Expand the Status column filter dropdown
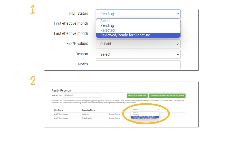 coord(145,110)
